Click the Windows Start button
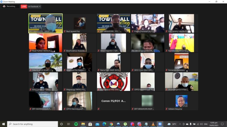The width and height of the screenshot is (227, 127). coord(3,124)
